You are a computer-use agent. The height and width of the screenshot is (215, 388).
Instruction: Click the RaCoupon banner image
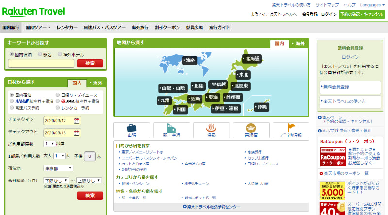click(x=333, y=157)
